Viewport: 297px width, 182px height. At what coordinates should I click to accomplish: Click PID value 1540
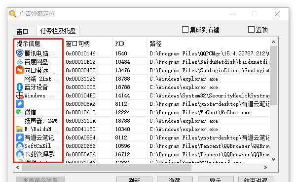pyautogui.click(x=121, y=53)
